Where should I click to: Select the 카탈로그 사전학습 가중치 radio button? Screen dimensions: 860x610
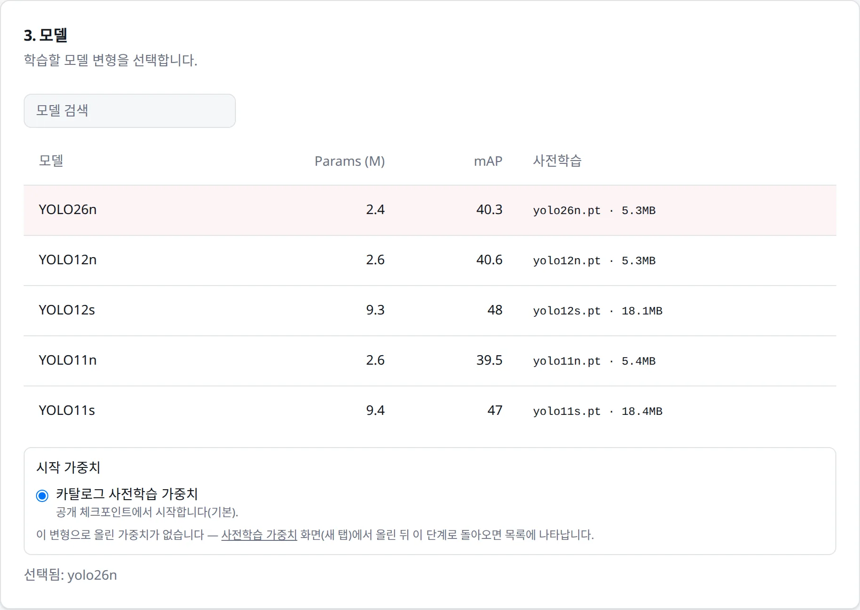click(42, 496)
